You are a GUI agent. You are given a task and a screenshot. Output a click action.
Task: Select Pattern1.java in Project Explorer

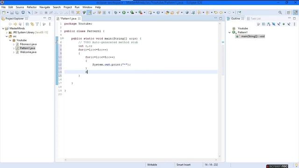click(28, 48)
